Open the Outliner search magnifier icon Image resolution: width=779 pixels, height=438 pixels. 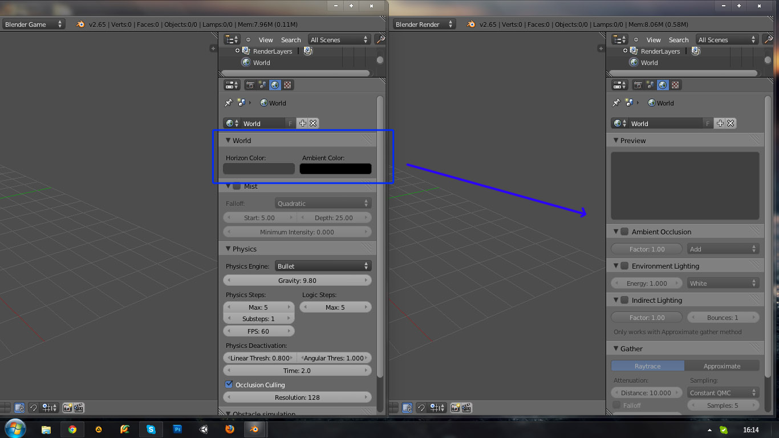pyautogui.click(x=380, y=39)
